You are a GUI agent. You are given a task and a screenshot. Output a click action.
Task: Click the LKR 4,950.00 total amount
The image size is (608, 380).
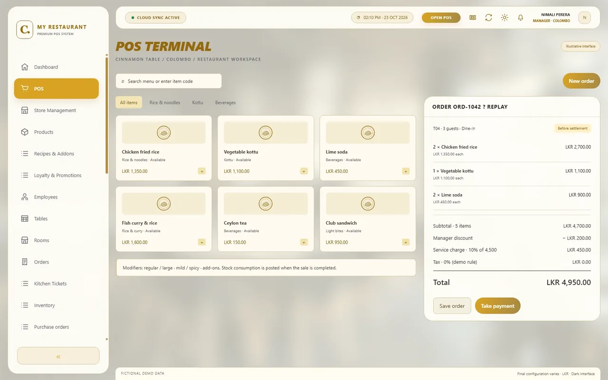tap(569, 283)
